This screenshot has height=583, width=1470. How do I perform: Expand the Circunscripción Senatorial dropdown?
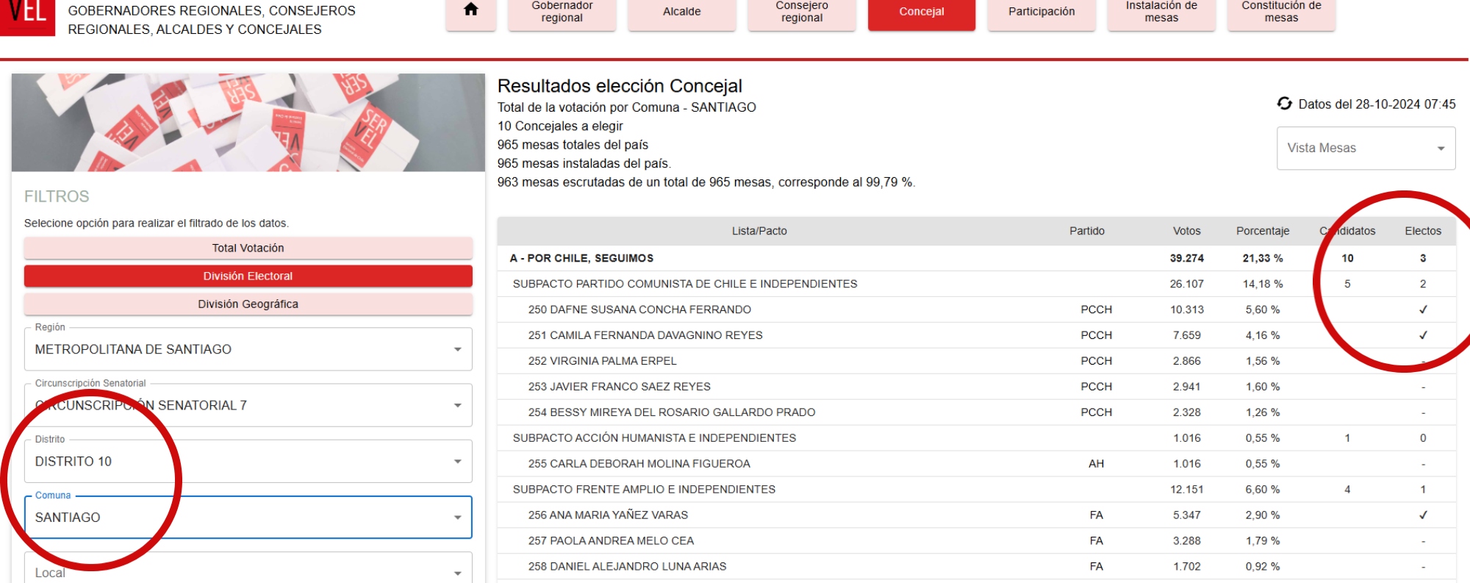[x=248, y=405]
